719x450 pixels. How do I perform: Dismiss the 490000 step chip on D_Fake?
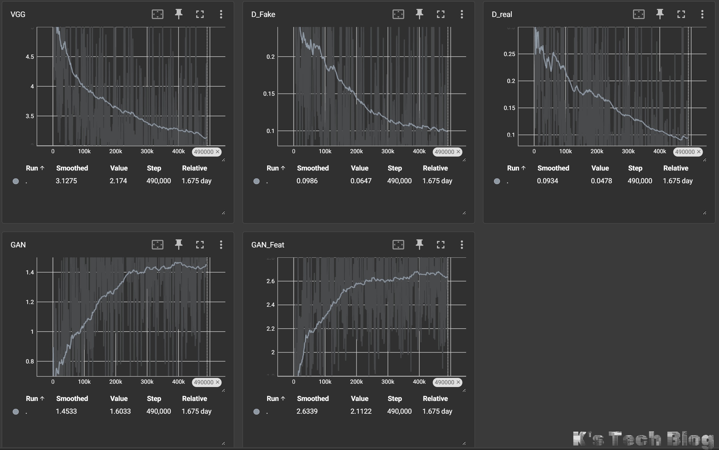(458, 152)
